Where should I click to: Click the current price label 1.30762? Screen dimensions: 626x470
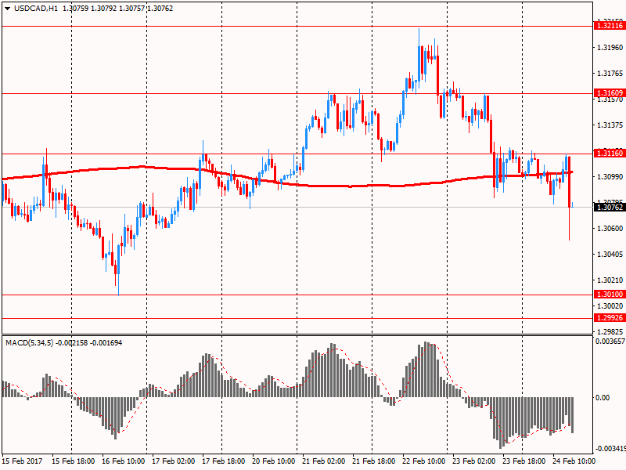coord(609,208)
